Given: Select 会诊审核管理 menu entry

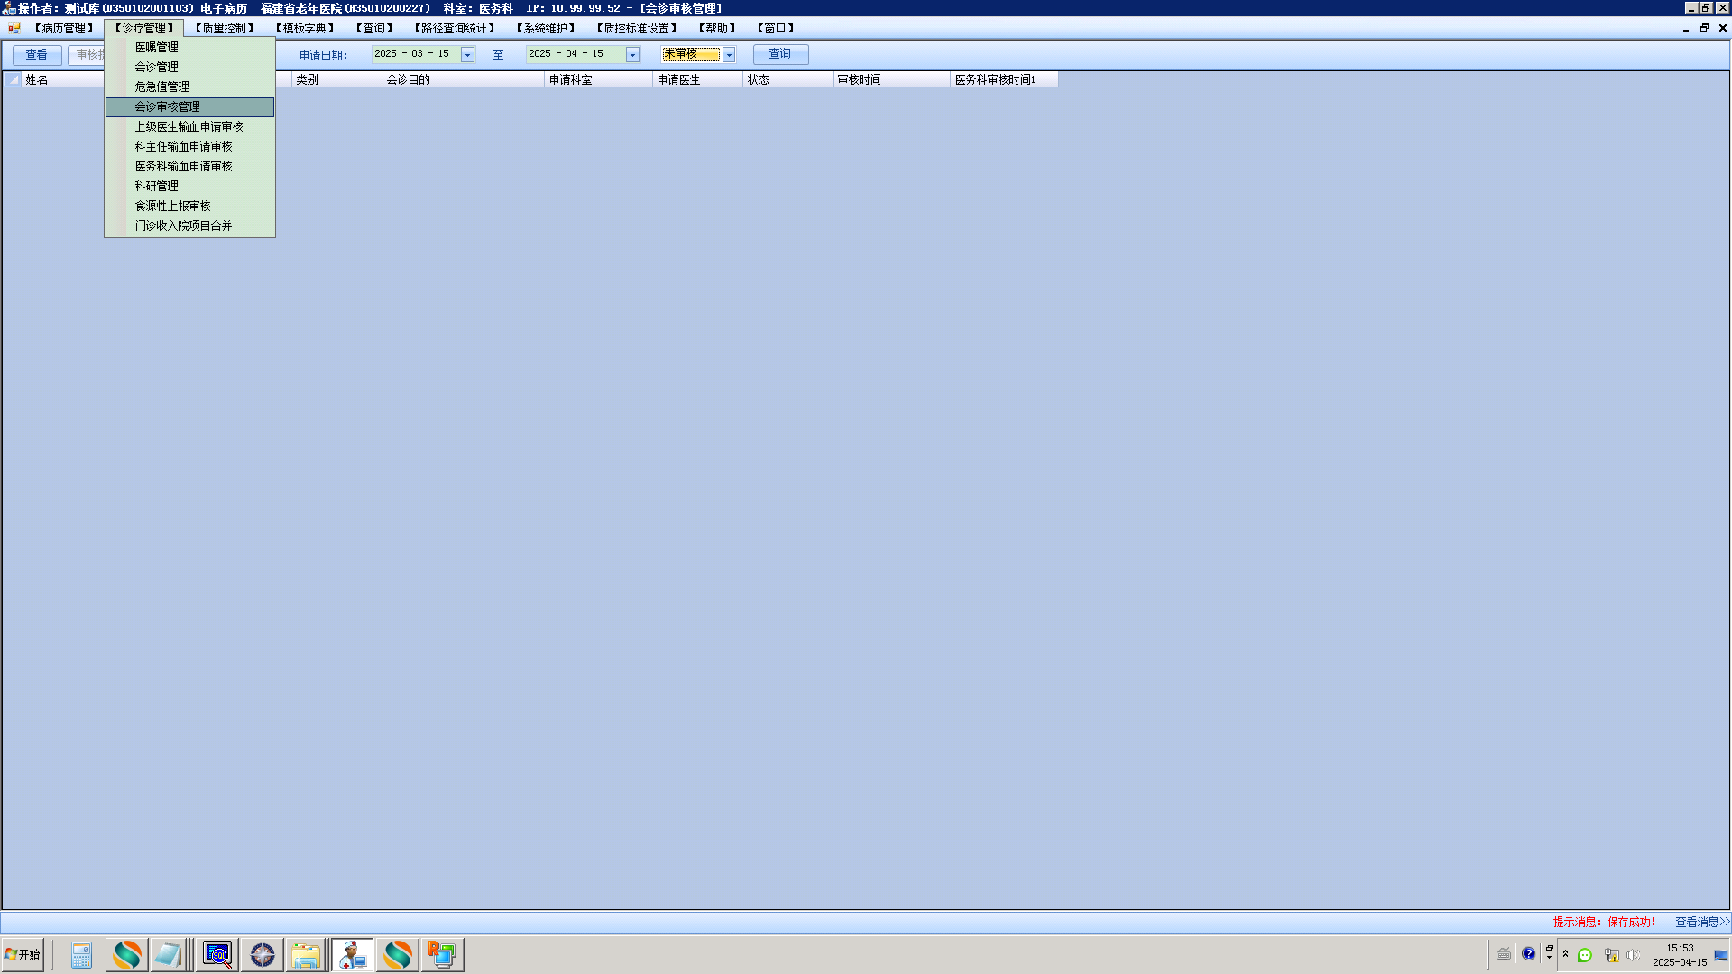Looking at the screenshot, I should 168,106.
